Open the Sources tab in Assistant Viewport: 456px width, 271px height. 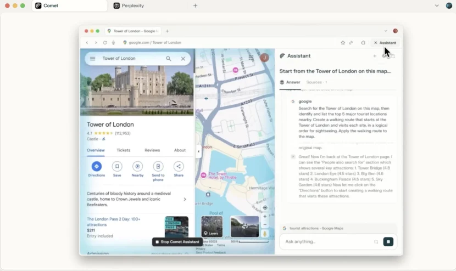[314, 82]
